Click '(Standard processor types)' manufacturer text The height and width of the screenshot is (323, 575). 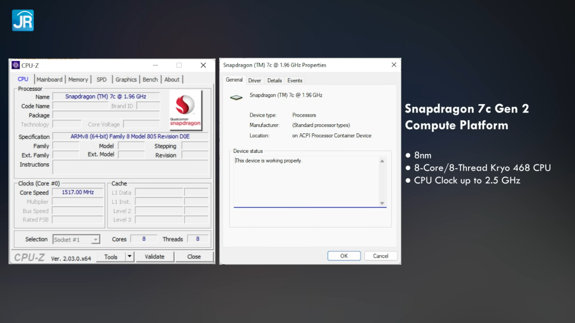point(321,125)
